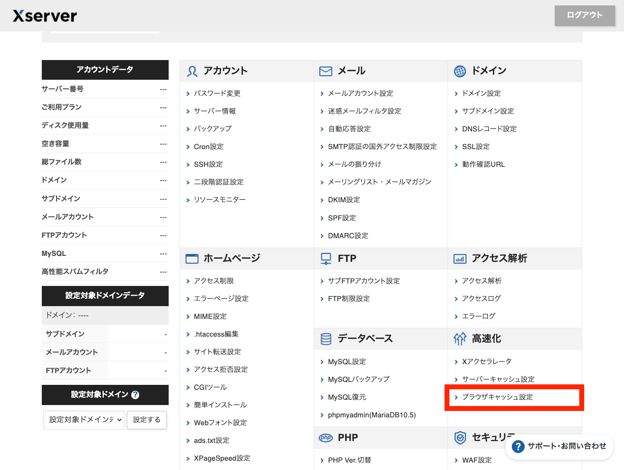Screen dimensions: 624x470
Task: Open 動作確認URL
Action: tap(483, 164)
